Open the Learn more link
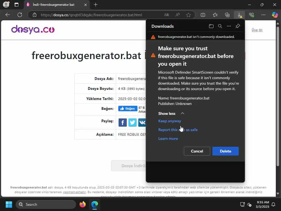This screenshot has height=211, width=281. (168, 138)
